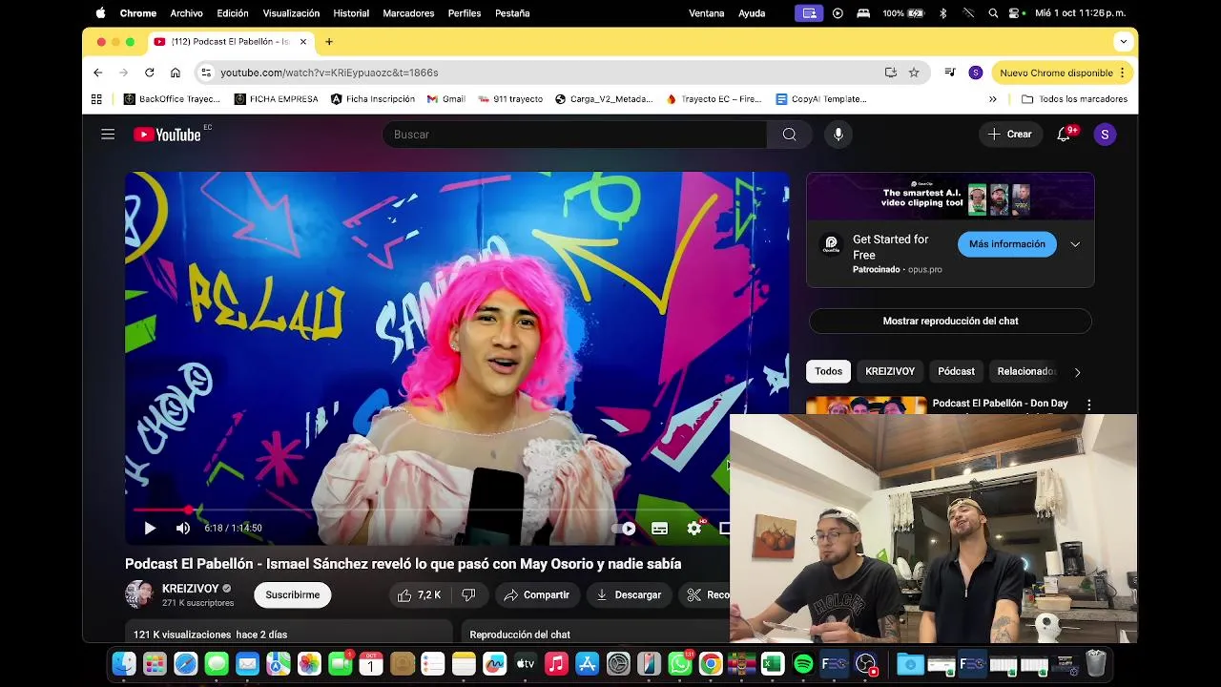Select the KREIZIVOY filter chip
The image size is (1221, 687).
890,371
